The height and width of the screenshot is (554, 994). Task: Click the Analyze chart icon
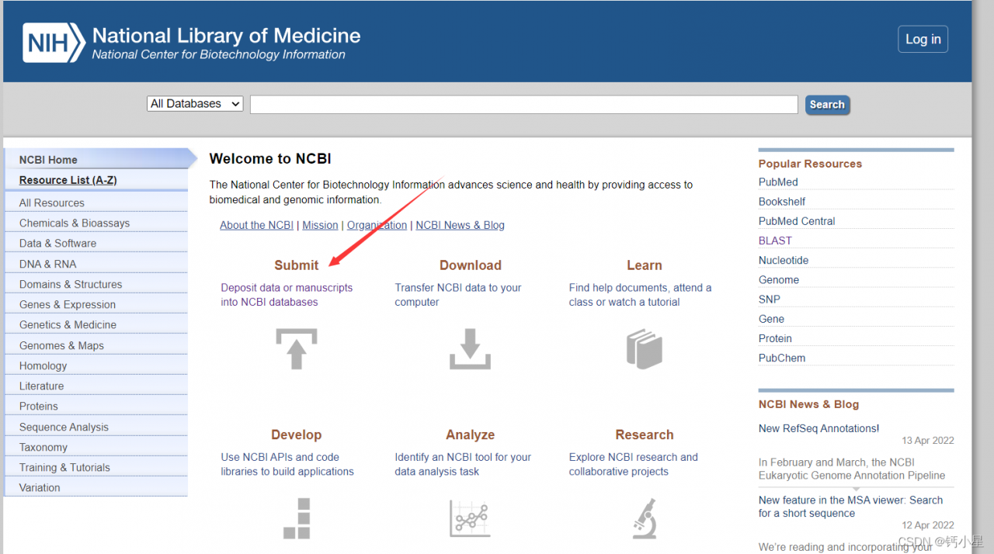click(x=470, y=518)
